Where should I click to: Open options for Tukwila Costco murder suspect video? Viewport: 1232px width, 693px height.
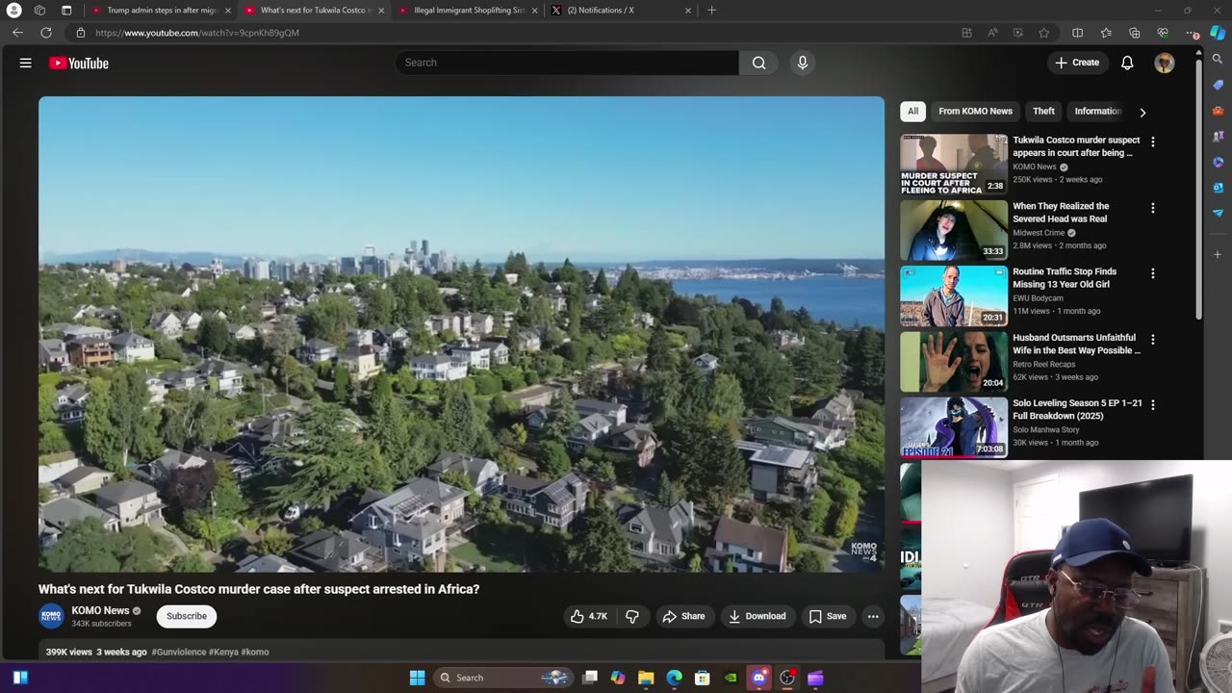[x=1152, y=141]
